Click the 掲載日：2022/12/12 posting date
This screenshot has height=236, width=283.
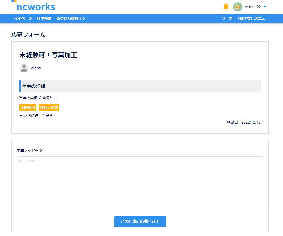coord(244,122)
